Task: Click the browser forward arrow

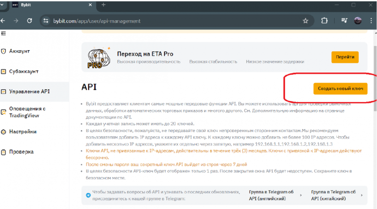Action: 16,21
